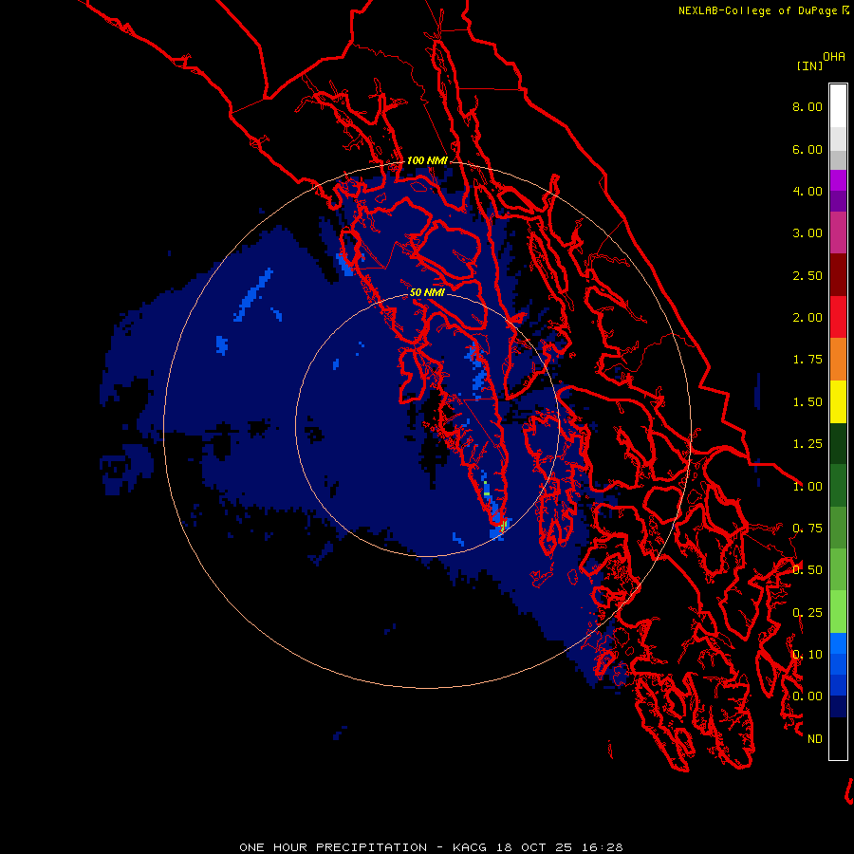Viewport: 854px width, 854px height.
Task: Select the orange swatch beside 1.75
Action: [x=838, y=360]
